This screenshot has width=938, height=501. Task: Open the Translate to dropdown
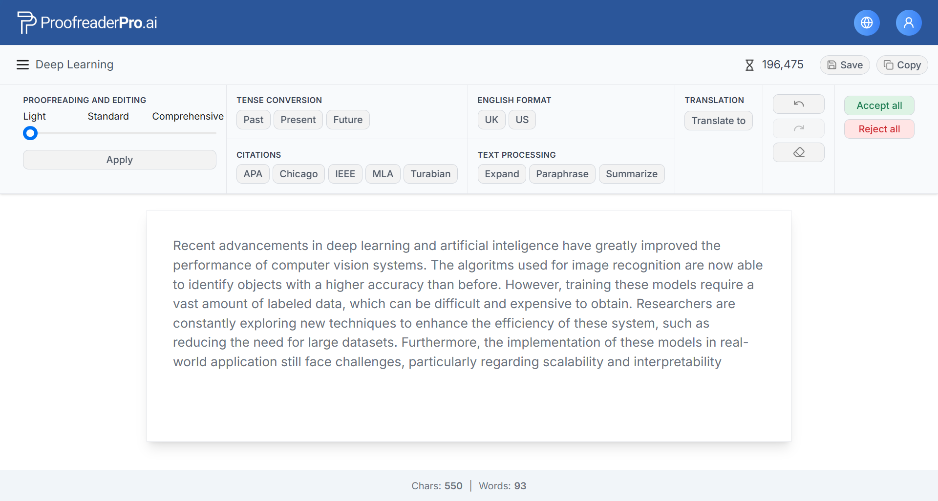718,121
